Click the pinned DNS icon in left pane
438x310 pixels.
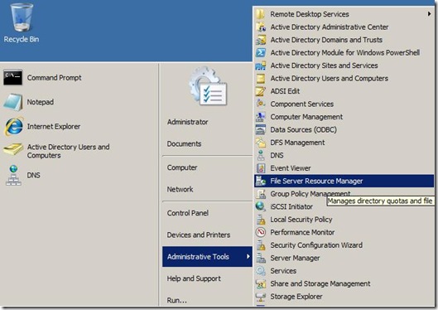[13, 176]
